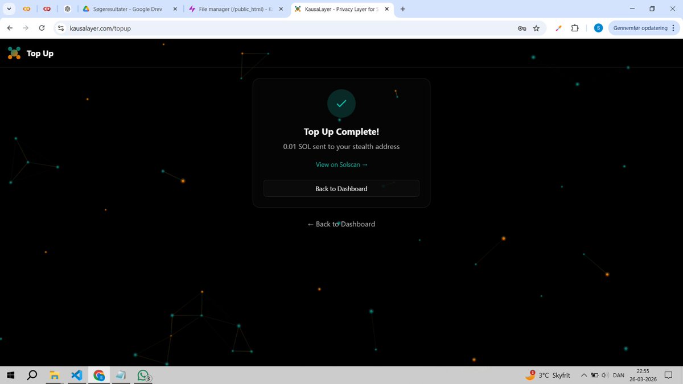Screen dimensions: 683x384
Task: Open WhatsApp from the taskbar
Action: (x=143, y=375)
